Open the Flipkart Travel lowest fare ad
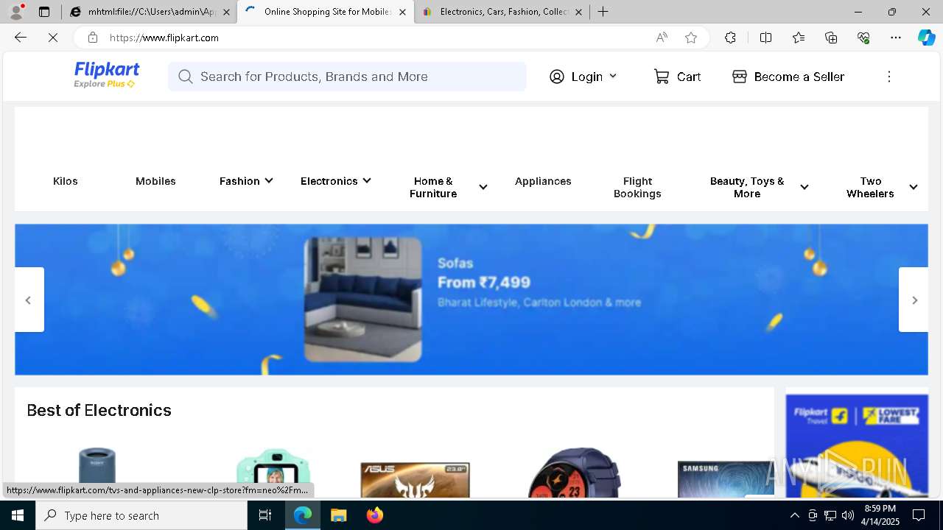Image resolution: width=943 pixels, height=530 pixels. (x=857, y=447)
